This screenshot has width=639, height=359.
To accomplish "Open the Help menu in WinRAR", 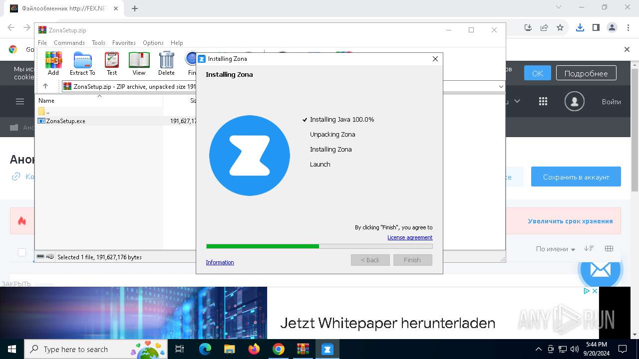I will click(177, 43).
